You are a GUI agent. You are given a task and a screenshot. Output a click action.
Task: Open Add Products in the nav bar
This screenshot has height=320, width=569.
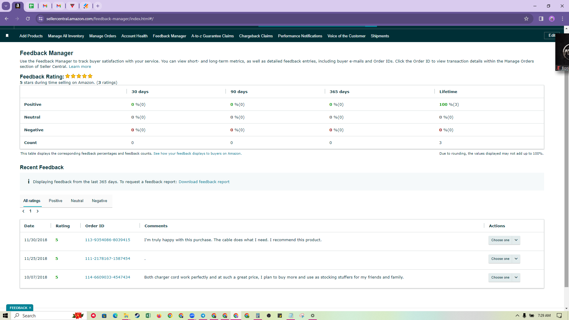pyautogui.click(x=31, y=36)
